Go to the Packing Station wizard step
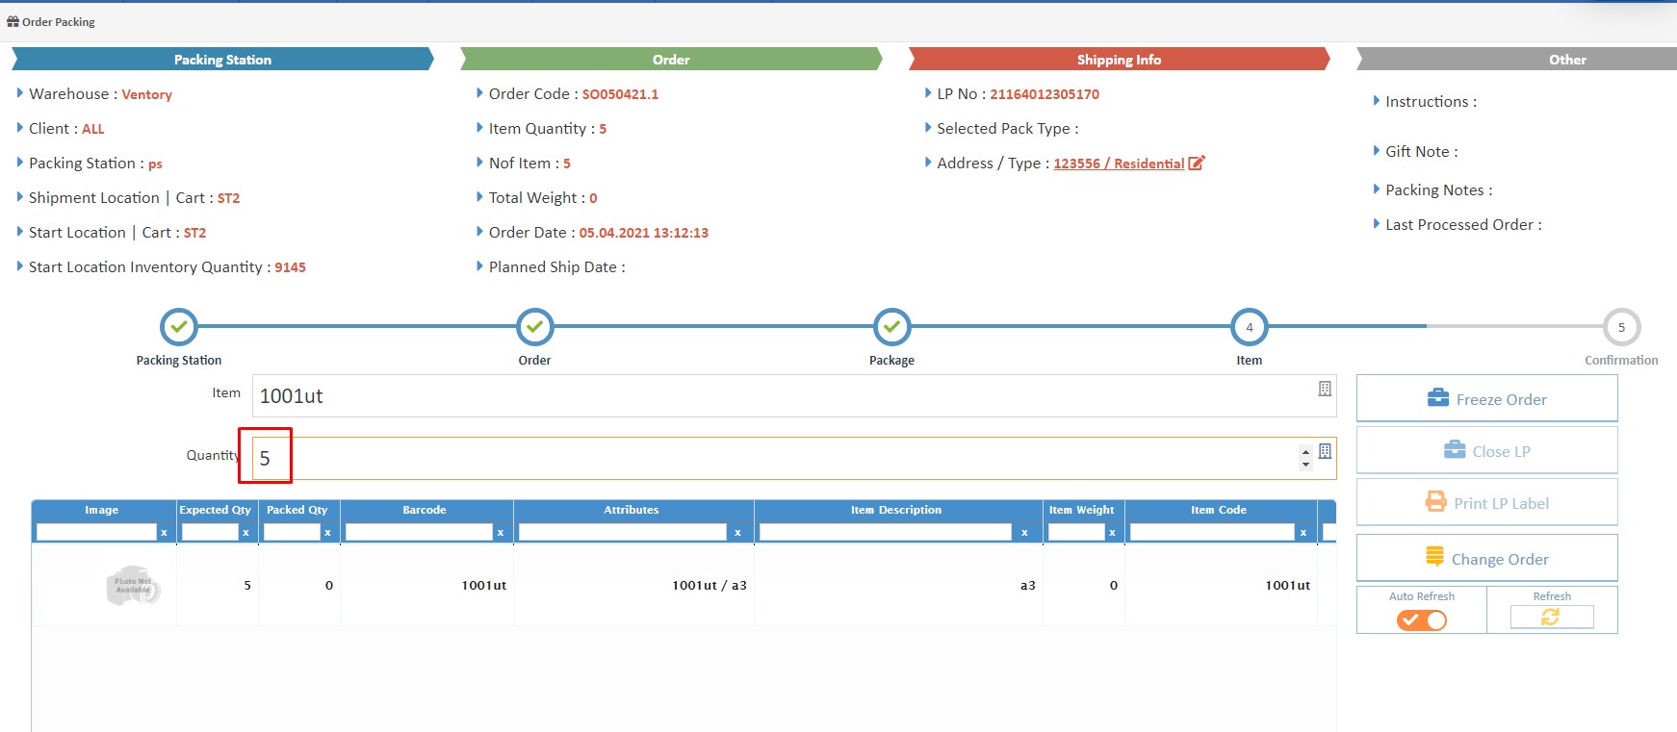1677x732 pixels. (x=179, y=327)
